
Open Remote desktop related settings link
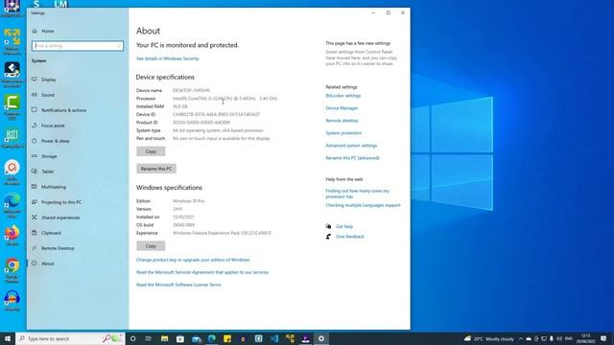pyautogui.click(x=342, y=121)
